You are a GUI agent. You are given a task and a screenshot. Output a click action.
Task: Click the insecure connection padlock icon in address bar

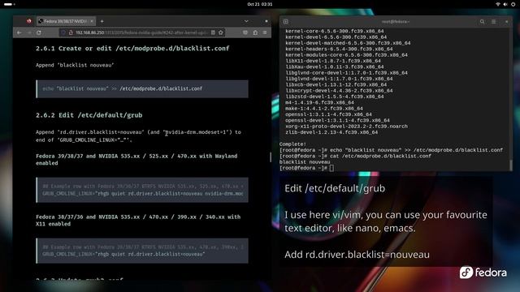click(x=71, y=32)
